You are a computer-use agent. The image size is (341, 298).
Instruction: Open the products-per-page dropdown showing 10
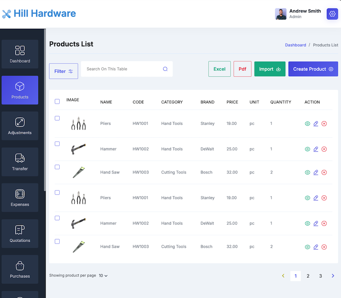coord(103,275)
